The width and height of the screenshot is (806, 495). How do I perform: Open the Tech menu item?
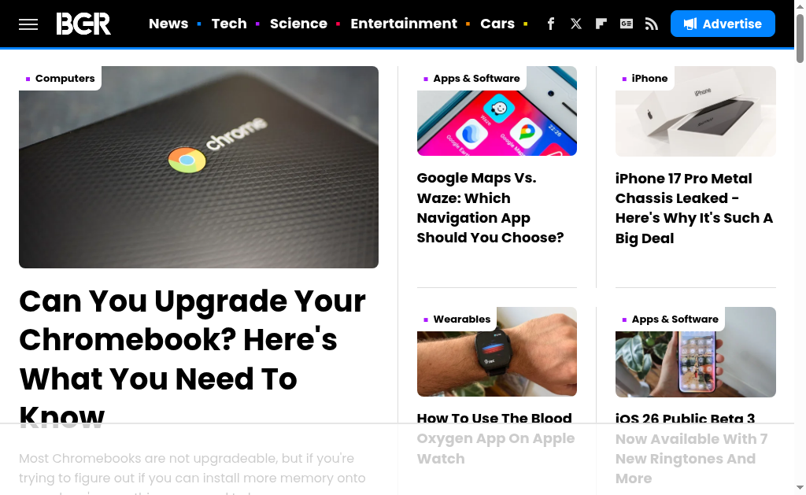click(x=229, y=24)
